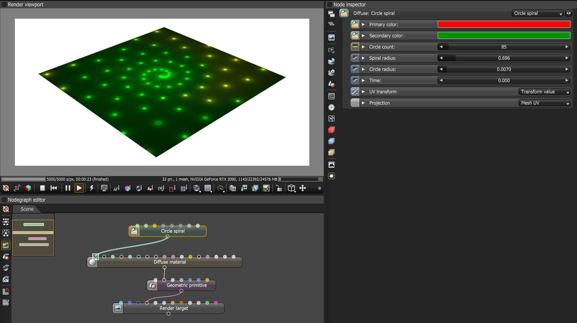The image size is (577, 323).
Task: Click the wireframe cube icon in the render toolbar
Action: [291, 188]
